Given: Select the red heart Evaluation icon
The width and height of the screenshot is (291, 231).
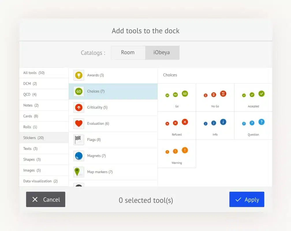Looking at the screenshot, I should (79, 124).
